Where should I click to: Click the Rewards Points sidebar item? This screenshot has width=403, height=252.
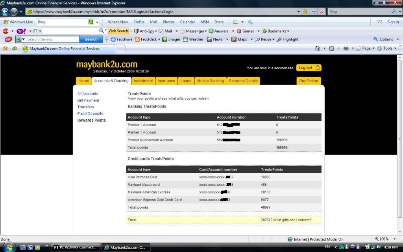click(91, 120)
